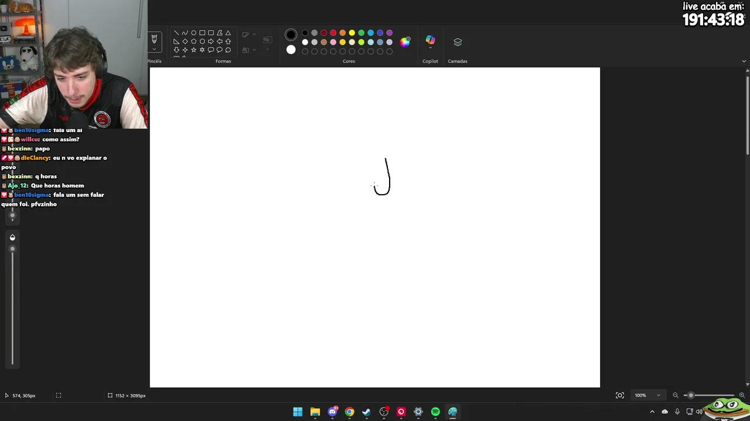Select the hexagon shape
The image size is (750, 421).
(x=202, y=42)
